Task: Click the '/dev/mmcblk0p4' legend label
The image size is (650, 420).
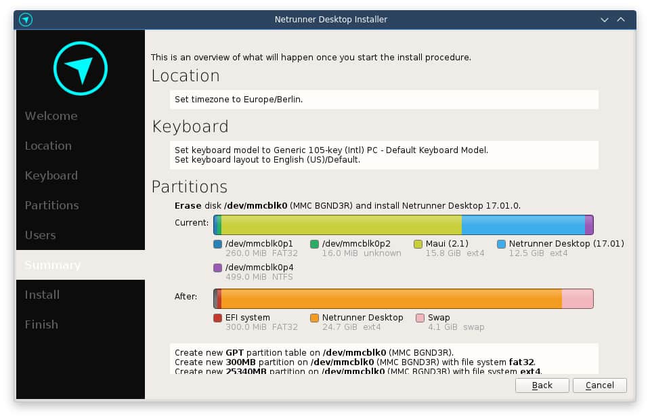Action: (259, 267)
